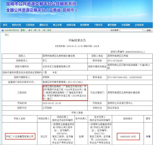The height and width of the screenshot is (145, 153).
Task: Open the 机构介绍 menu item
Action: point(17,25)
